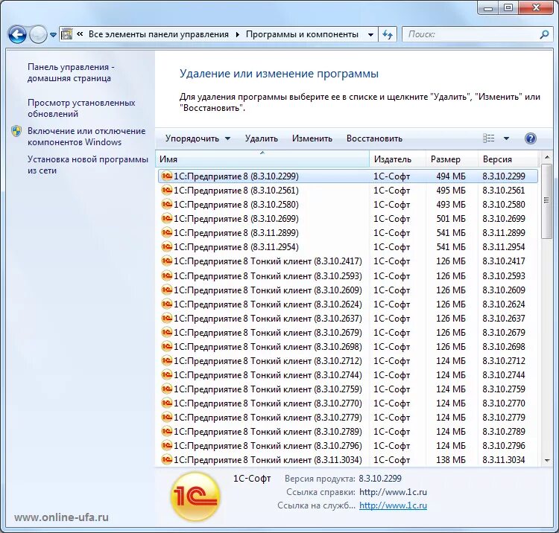Image resolution: width=559 pixels, height=533 pixels.
Task: Click 1C icon of Тонкий клиент 8.3.10.2417
Action: [166, 261]
